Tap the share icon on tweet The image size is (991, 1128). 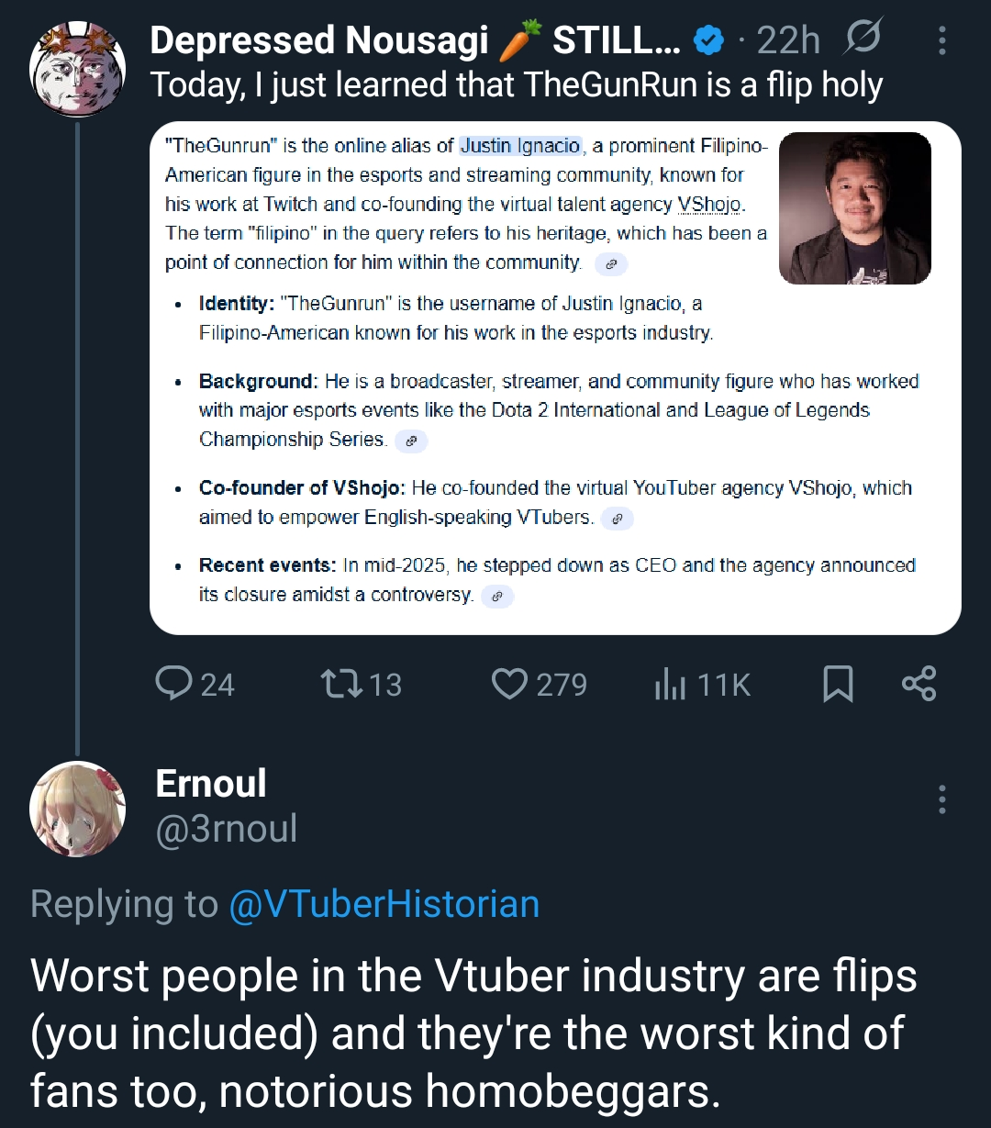tap(919, 684)
